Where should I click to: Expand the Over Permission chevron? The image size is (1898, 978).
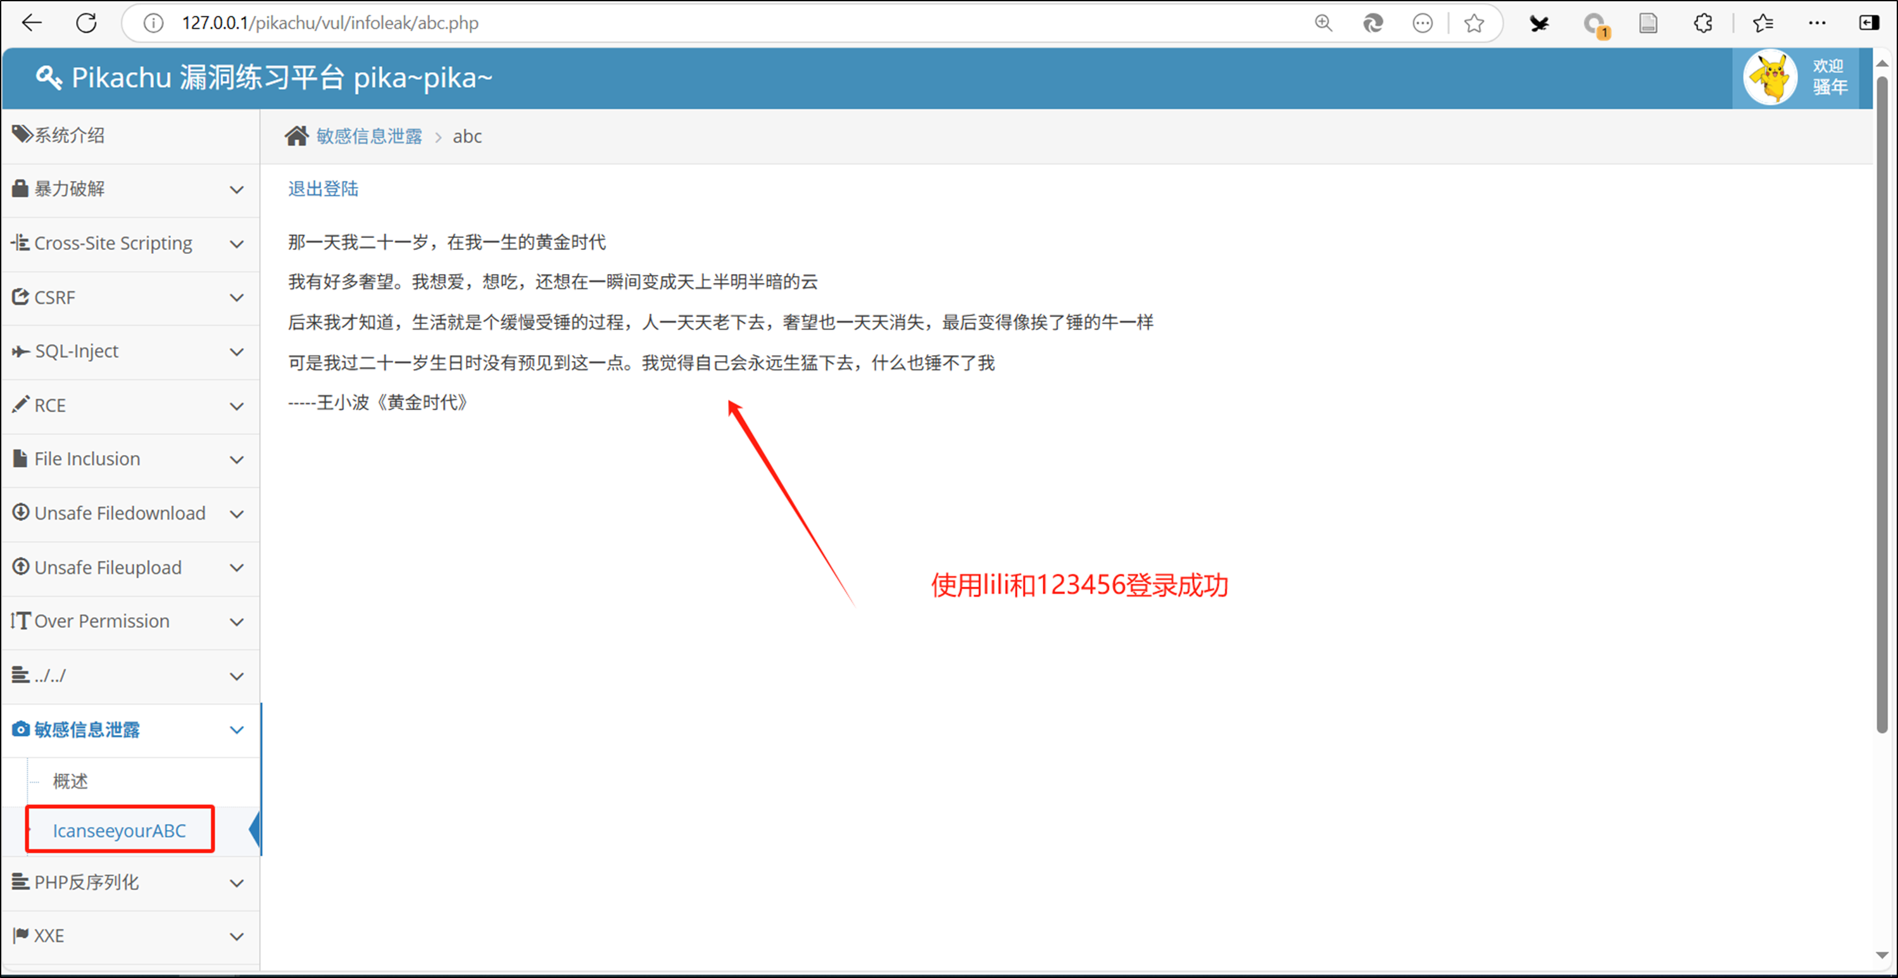pos(237,622)
